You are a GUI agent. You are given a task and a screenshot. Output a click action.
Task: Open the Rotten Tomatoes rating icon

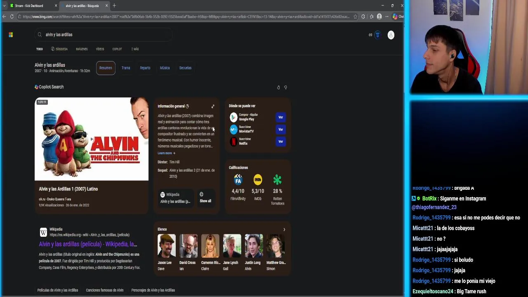point(277,179)
